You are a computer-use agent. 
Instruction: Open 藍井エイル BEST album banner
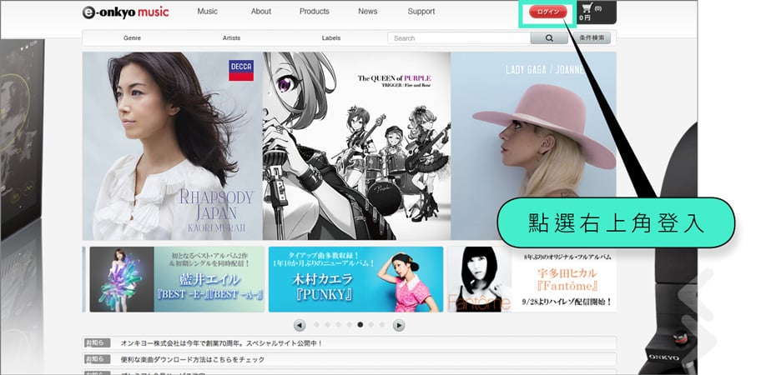pyautogui.click(x=177, y=279)
